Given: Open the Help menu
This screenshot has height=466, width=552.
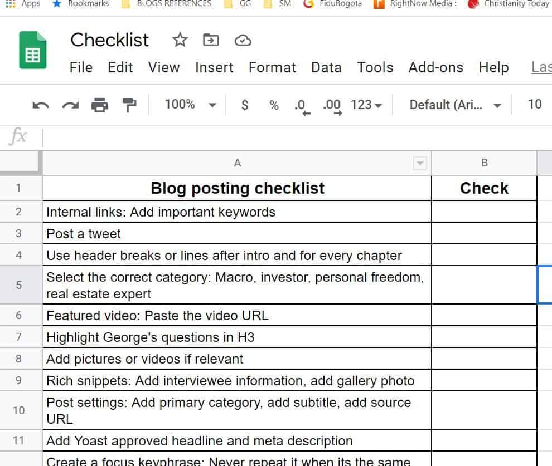Looking at the screenshot, I should (x=493, y=67).
